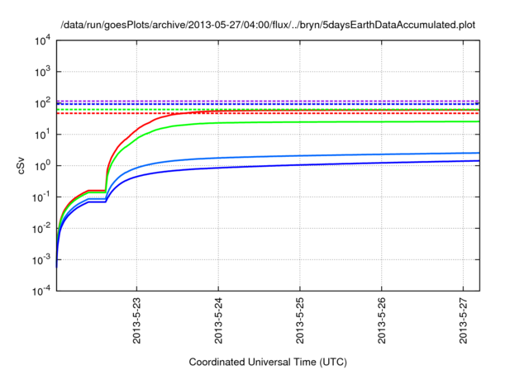Image resolution: width=529 pixels, height=370 pixels.
Task: Click the 10^1 y-axis tick label
Action: (x=43, y=135)
